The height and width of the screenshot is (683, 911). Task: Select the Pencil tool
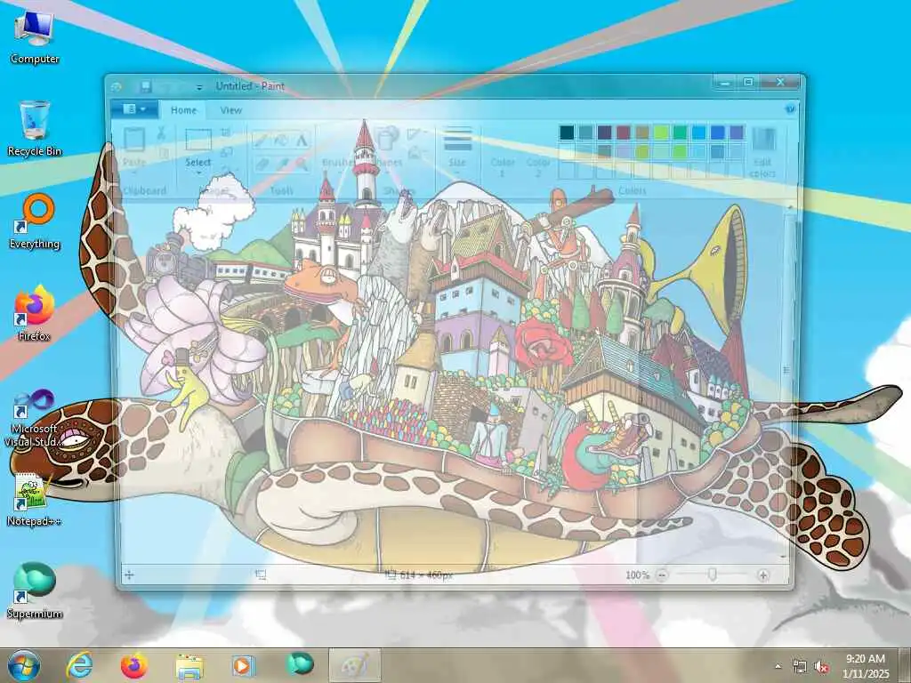pos(261,140)
